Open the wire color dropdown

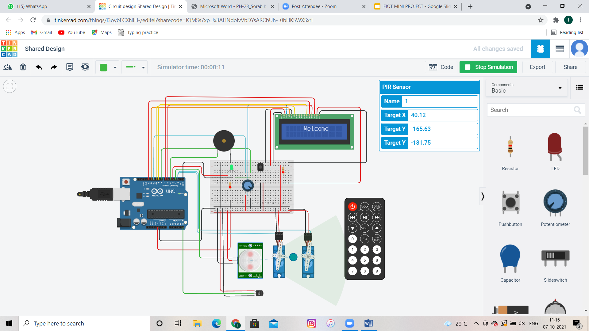pyautogui.click(x=115, y=67)
